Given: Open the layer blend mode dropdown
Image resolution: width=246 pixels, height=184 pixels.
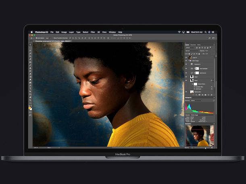Looking at the screenshot, I should [x=192, y=50].
